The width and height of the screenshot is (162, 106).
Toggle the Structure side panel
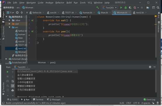click(x=4, y=33)
